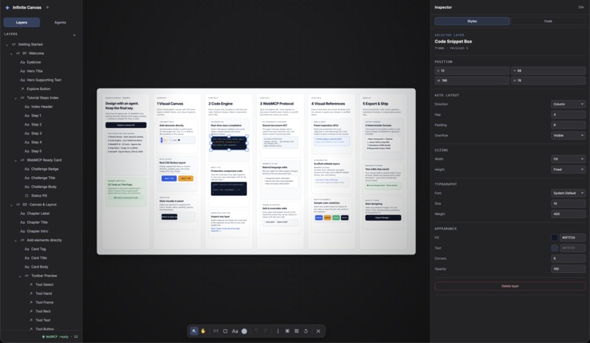The width and height of the screenshot is (590, 343).
Task: Collapse the 02 · Canvas & Layout node
Action: pos(11,205)
